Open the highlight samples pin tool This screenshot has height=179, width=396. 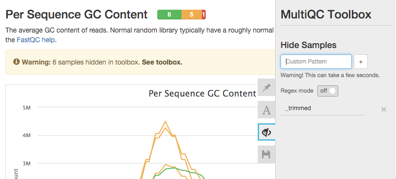pyautogui.click(x=266, y=87)
